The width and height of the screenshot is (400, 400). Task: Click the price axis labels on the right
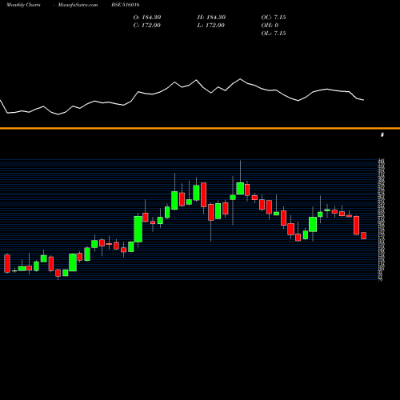(x=381, y=219)
